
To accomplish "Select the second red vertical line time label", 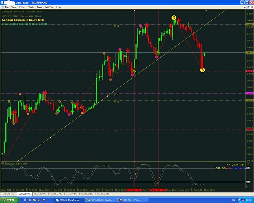I will coord(158,190).
